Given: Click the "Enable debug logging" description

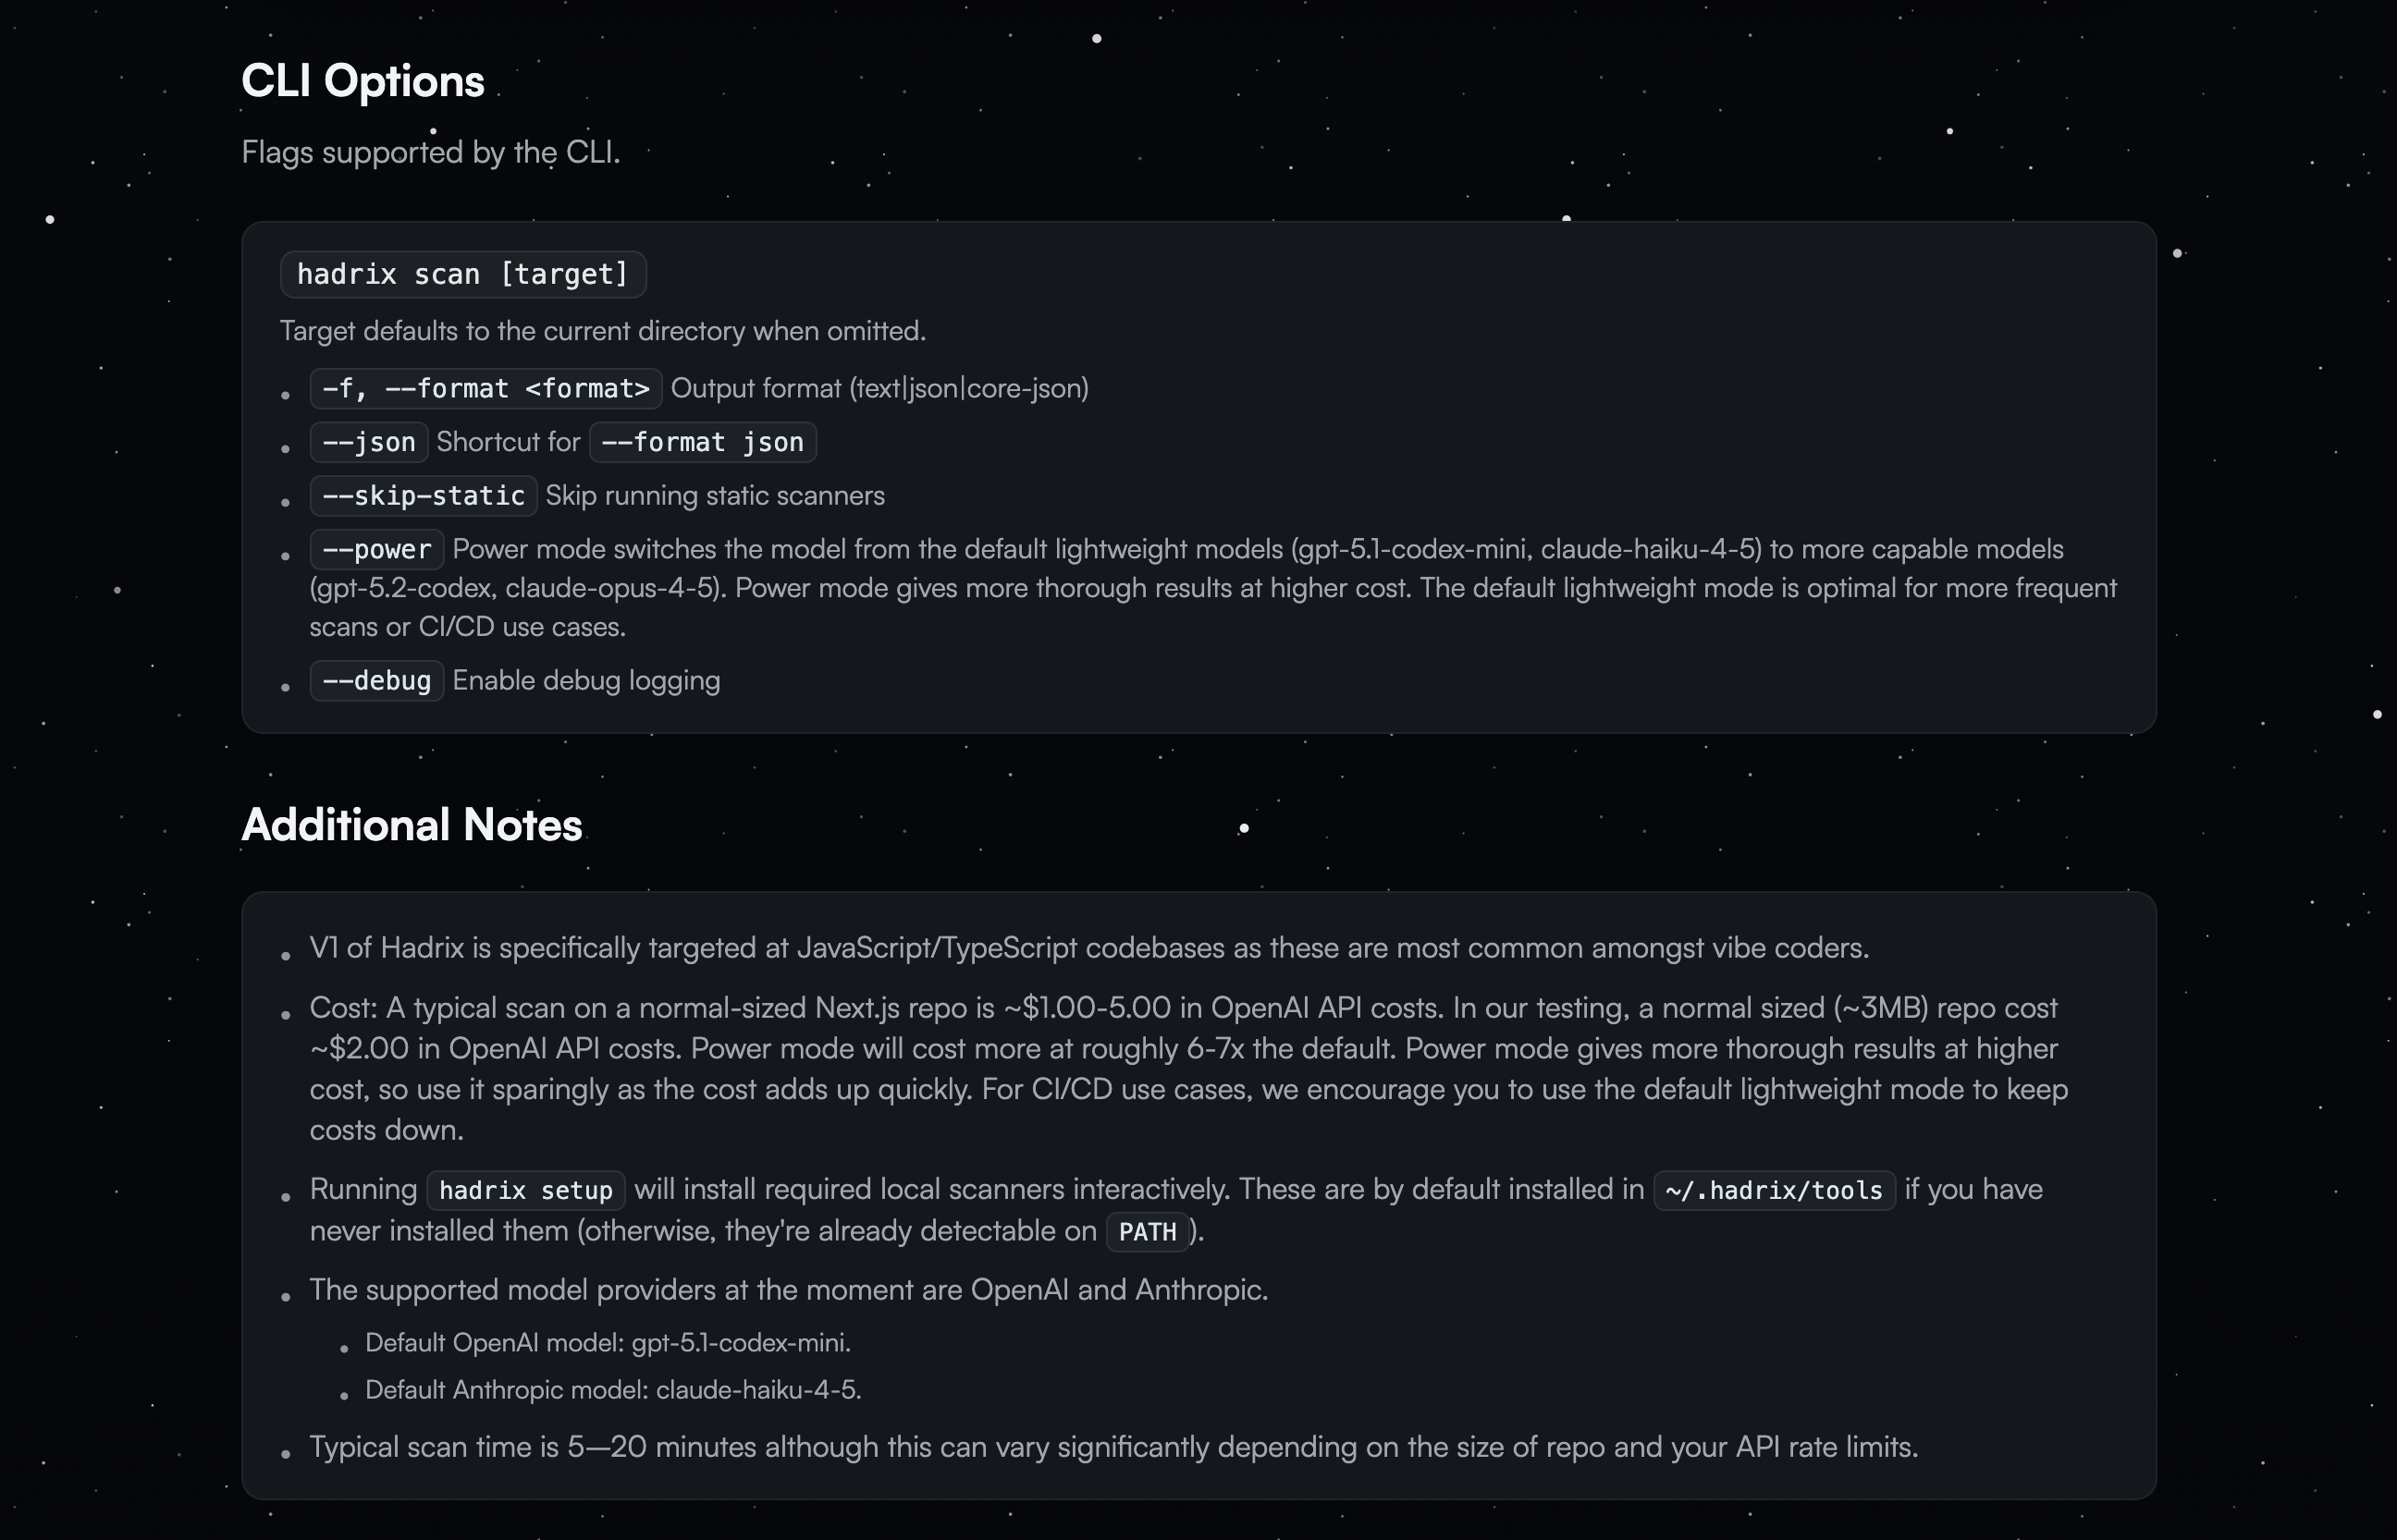Looking at the screenshot, I should pos(586,681).
